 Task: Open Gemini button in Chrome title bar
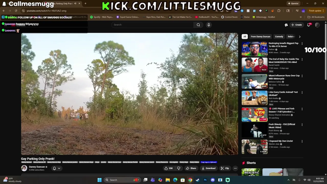coord(293,4)
